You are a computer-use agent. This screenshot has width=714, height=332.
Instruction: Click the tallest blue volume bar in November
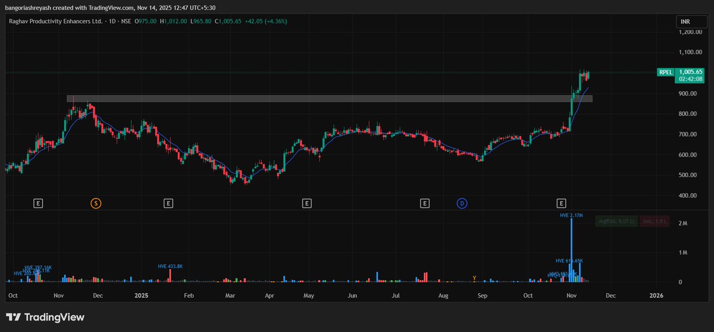572,250
